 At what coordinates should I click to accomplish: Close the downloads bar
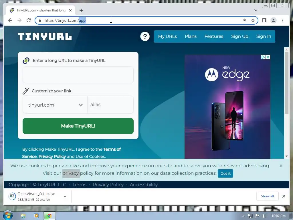pyautogui.click(x=284, y=196)
